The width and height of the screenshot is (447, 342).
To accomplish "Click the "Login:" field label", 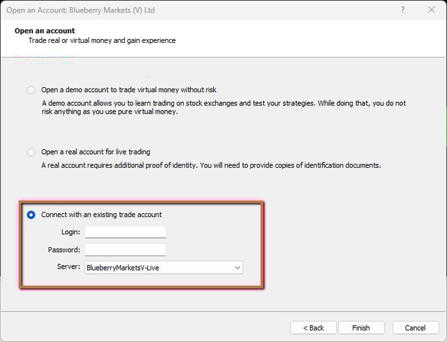I will [70, 232].
